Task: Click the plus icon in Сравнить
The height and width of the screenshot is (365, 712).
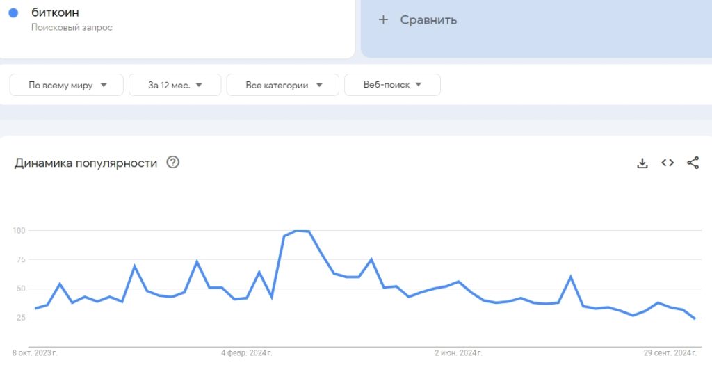Action: coord(382,19)
